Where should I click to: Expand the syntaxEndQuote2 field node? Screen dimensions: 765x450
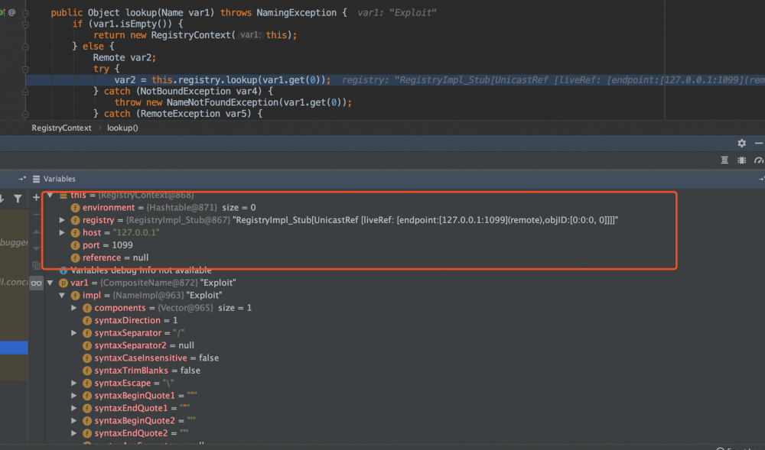pyautogui.click(x=73, y=433)
